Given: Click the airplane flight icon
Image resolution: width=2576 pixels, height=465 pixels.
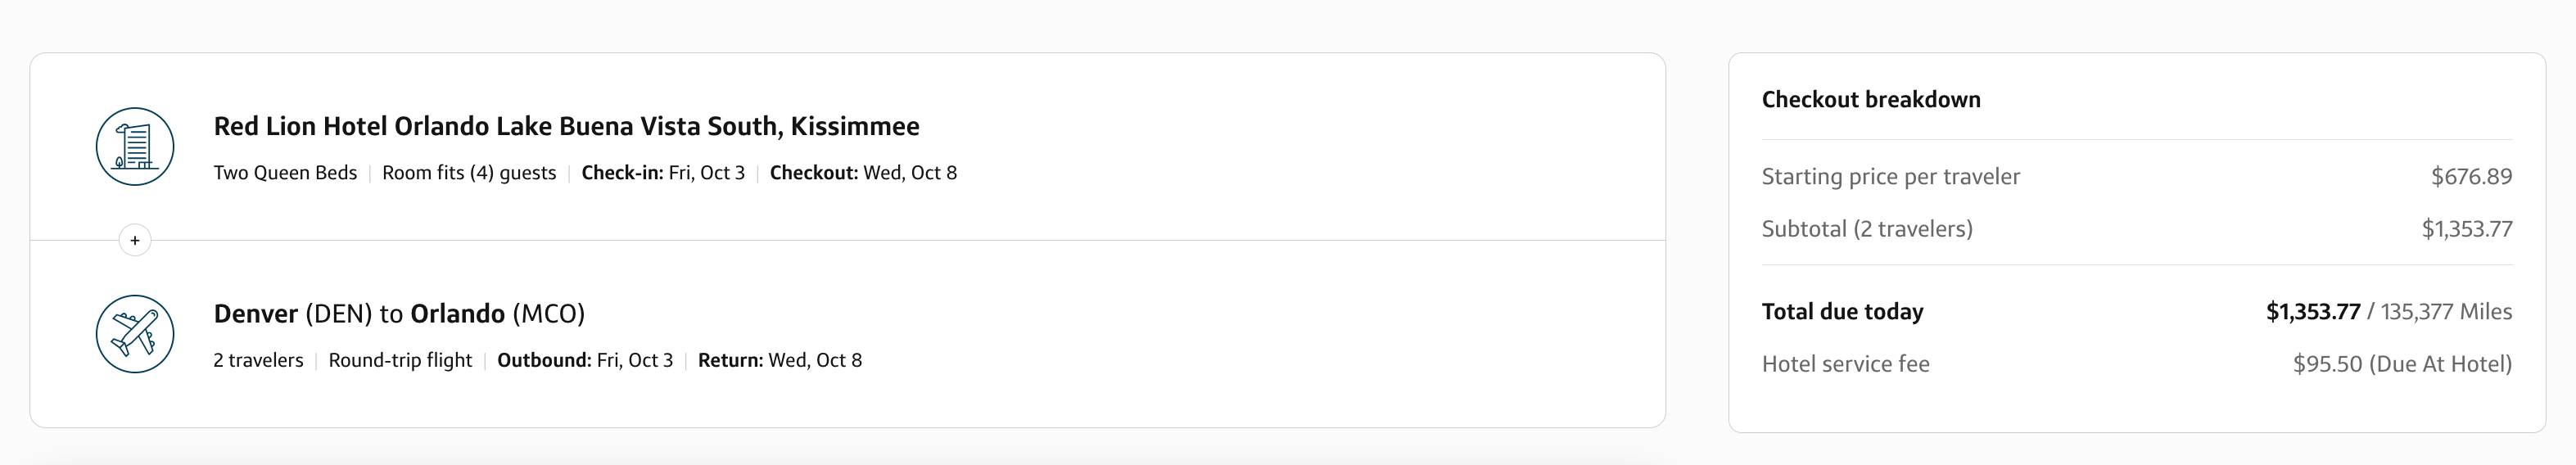Looking at the screenshot, I should pyautogui.click(x=135, y=334).
